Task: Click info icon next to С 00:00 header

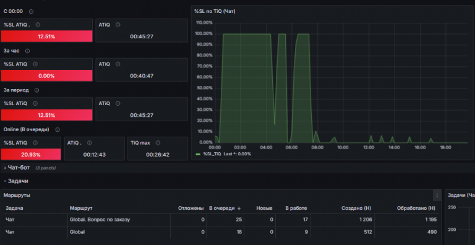Action: tap(31, 12)
